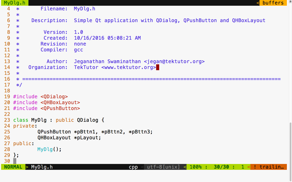Click 'QDialog' on line 23

88,120
